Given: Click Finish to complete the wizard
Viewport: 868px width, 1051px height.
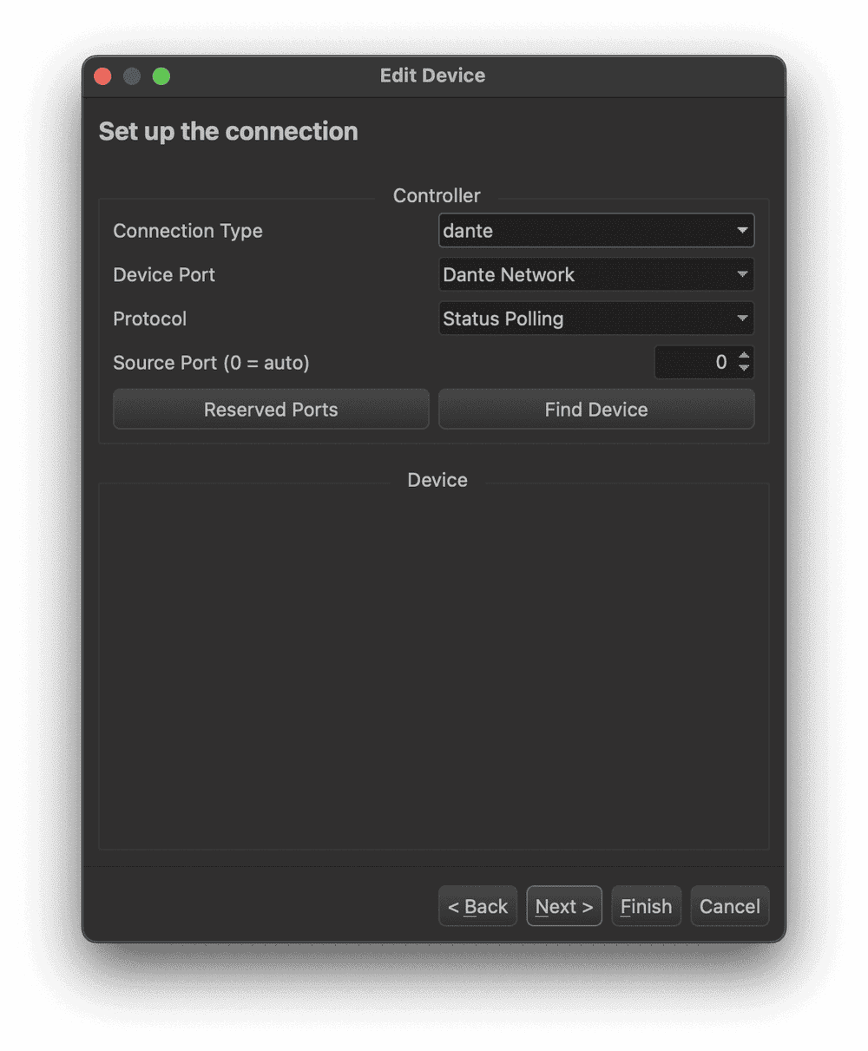Looking at the screenshot, I should [646, 906].
